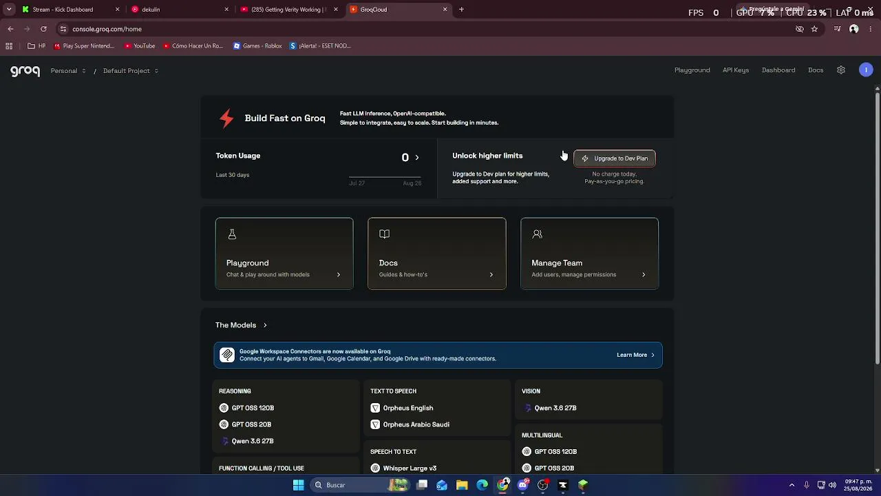
Task: Open Outlook from the taskbar
Action: click(442, 485)
